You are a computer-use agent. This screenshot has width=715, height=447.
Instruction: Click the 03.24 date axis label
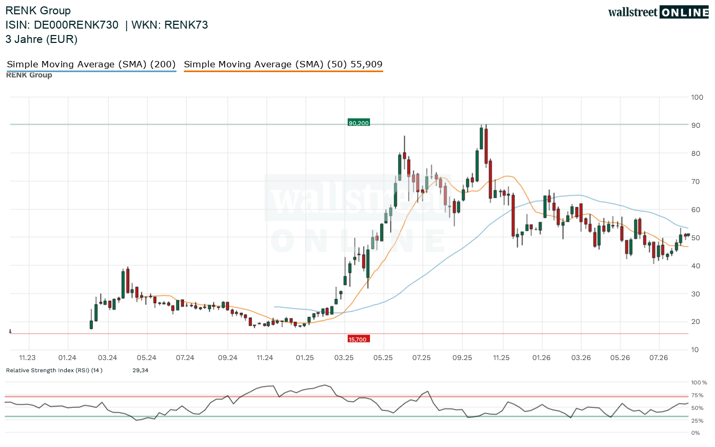tap(108, 358)
